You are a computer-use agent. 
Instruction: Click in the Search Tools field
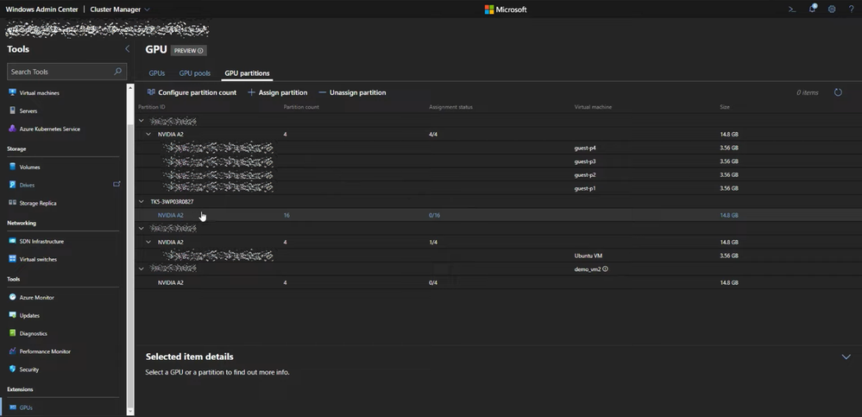66,72
